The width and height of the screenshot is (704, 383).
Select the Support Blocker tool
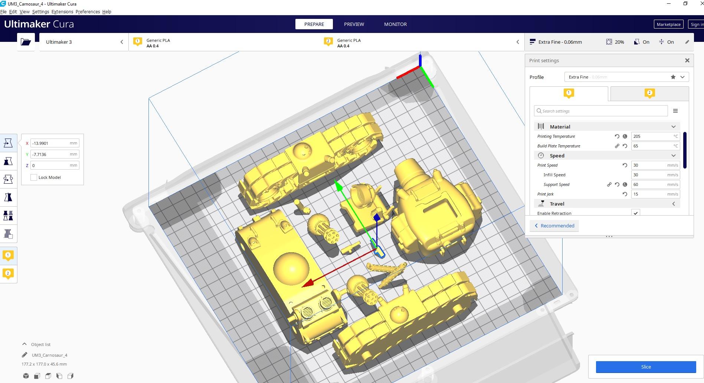pyautogui.click(x=8, y=234)
